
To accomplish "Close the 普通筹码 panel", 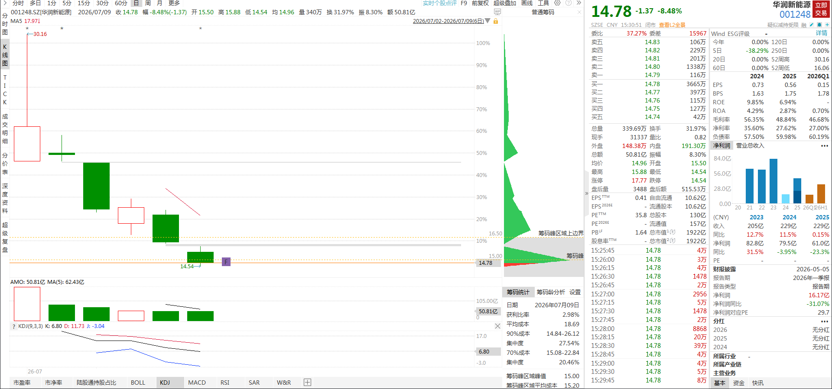I will [579, 12].
